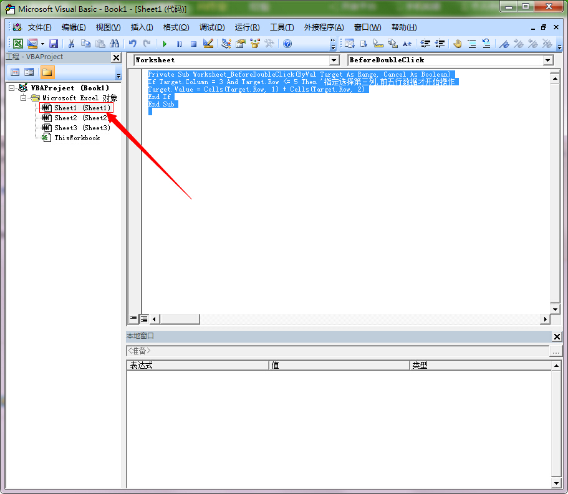Open standard toolbar options arrow
The height and width of the screenshot is (494, 568).
pos(334,44)
